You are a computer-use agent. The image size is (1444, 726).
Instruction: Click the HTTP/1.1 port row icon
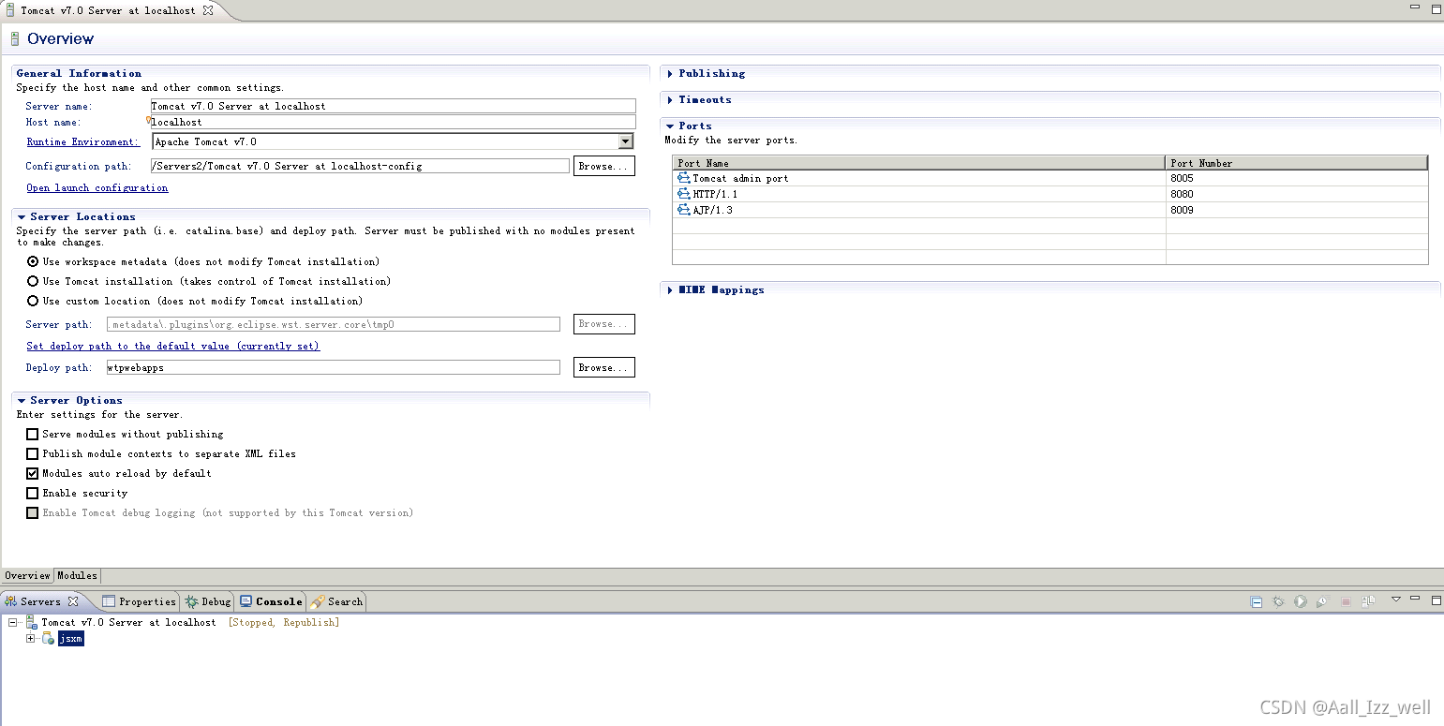(683, 194)
